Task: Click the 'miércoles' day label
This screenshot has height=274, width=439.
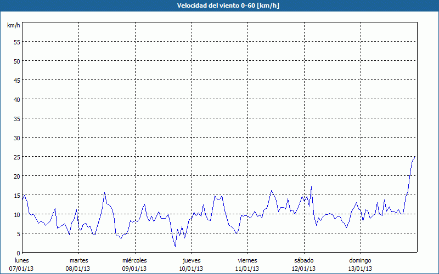Action: tap(134, 260)
